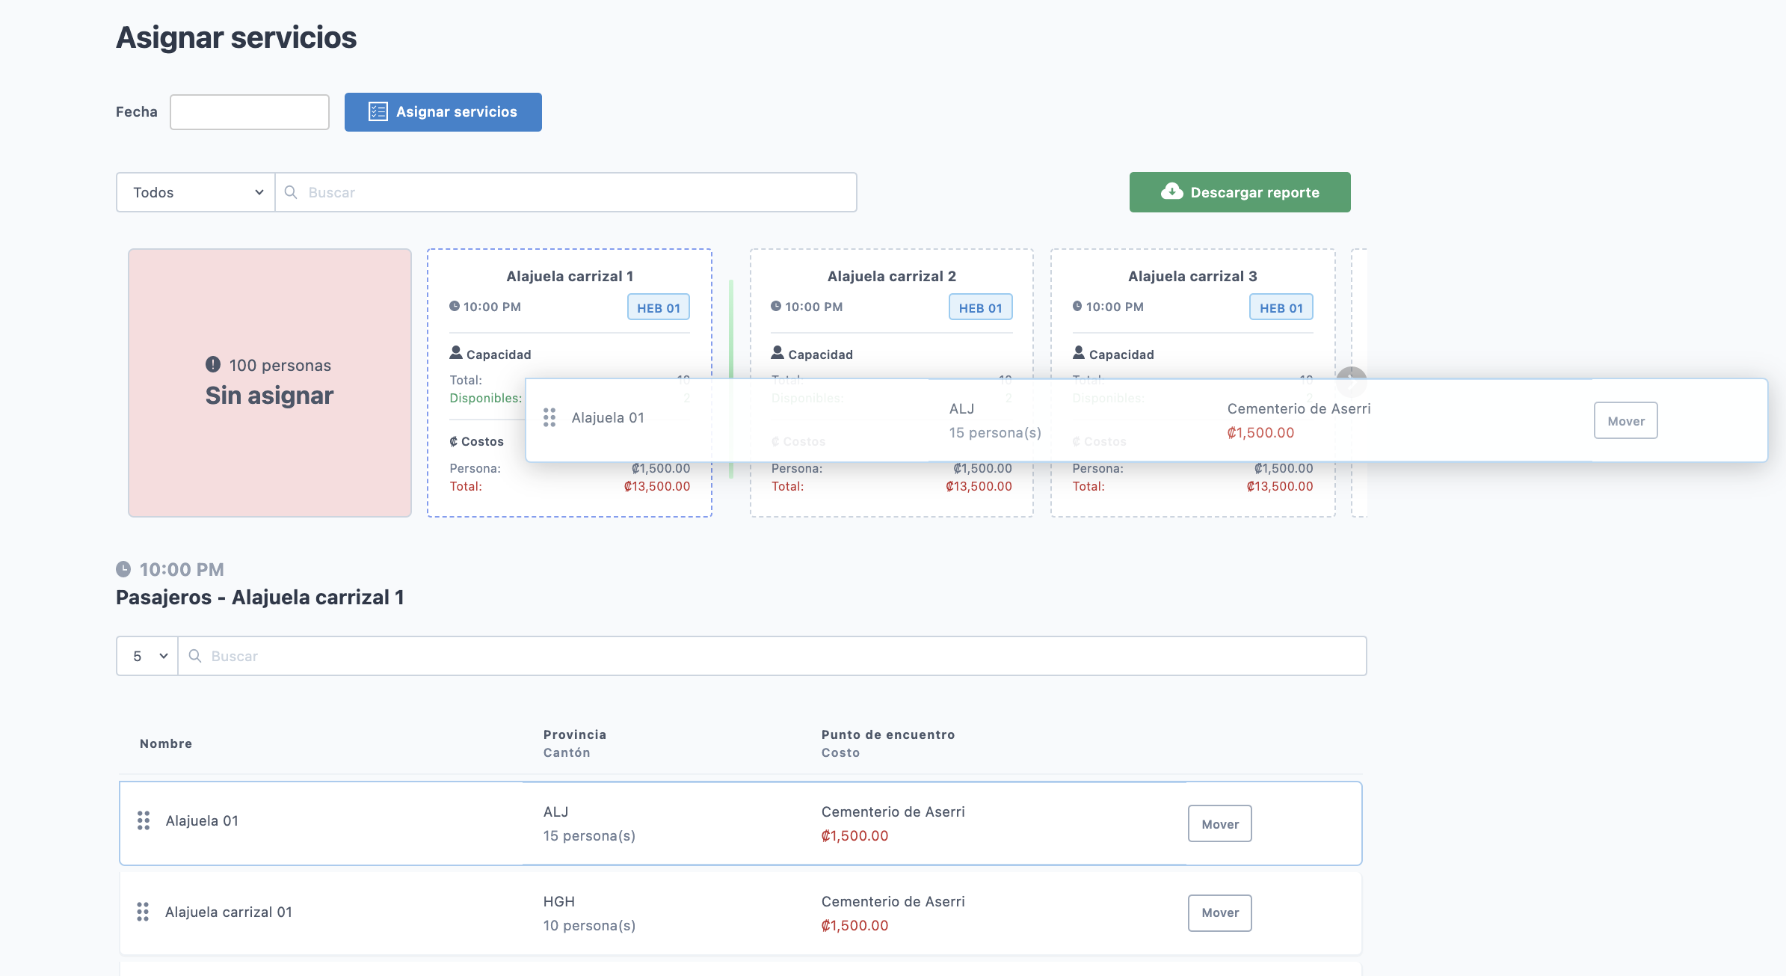Click search magnifier icon in top Buscar field
Screen dimensions: 1786x976
coord(292,192)
